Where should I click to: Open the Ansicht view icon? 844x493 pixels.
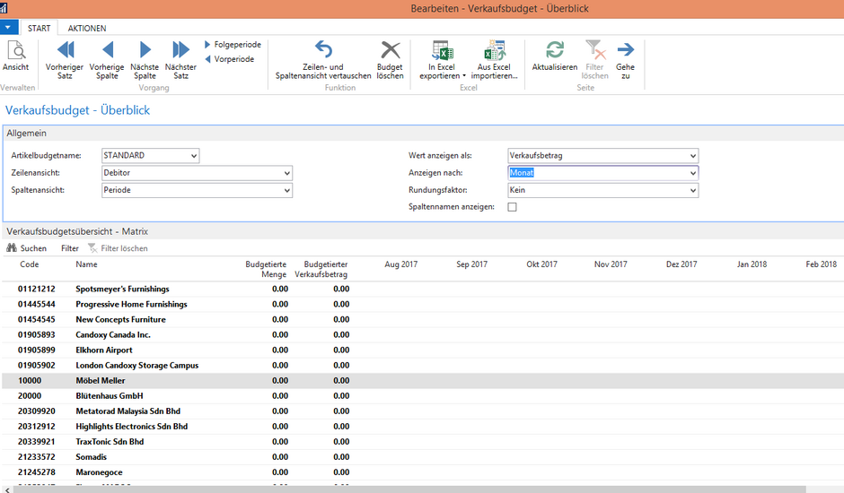15,56
